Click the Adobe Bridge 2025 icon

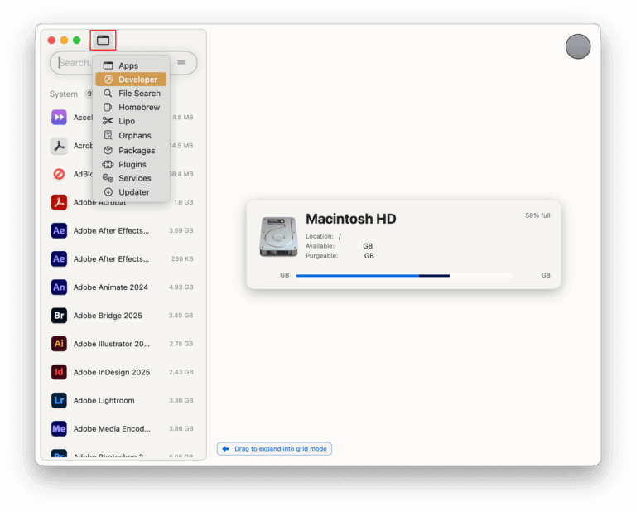59,316
